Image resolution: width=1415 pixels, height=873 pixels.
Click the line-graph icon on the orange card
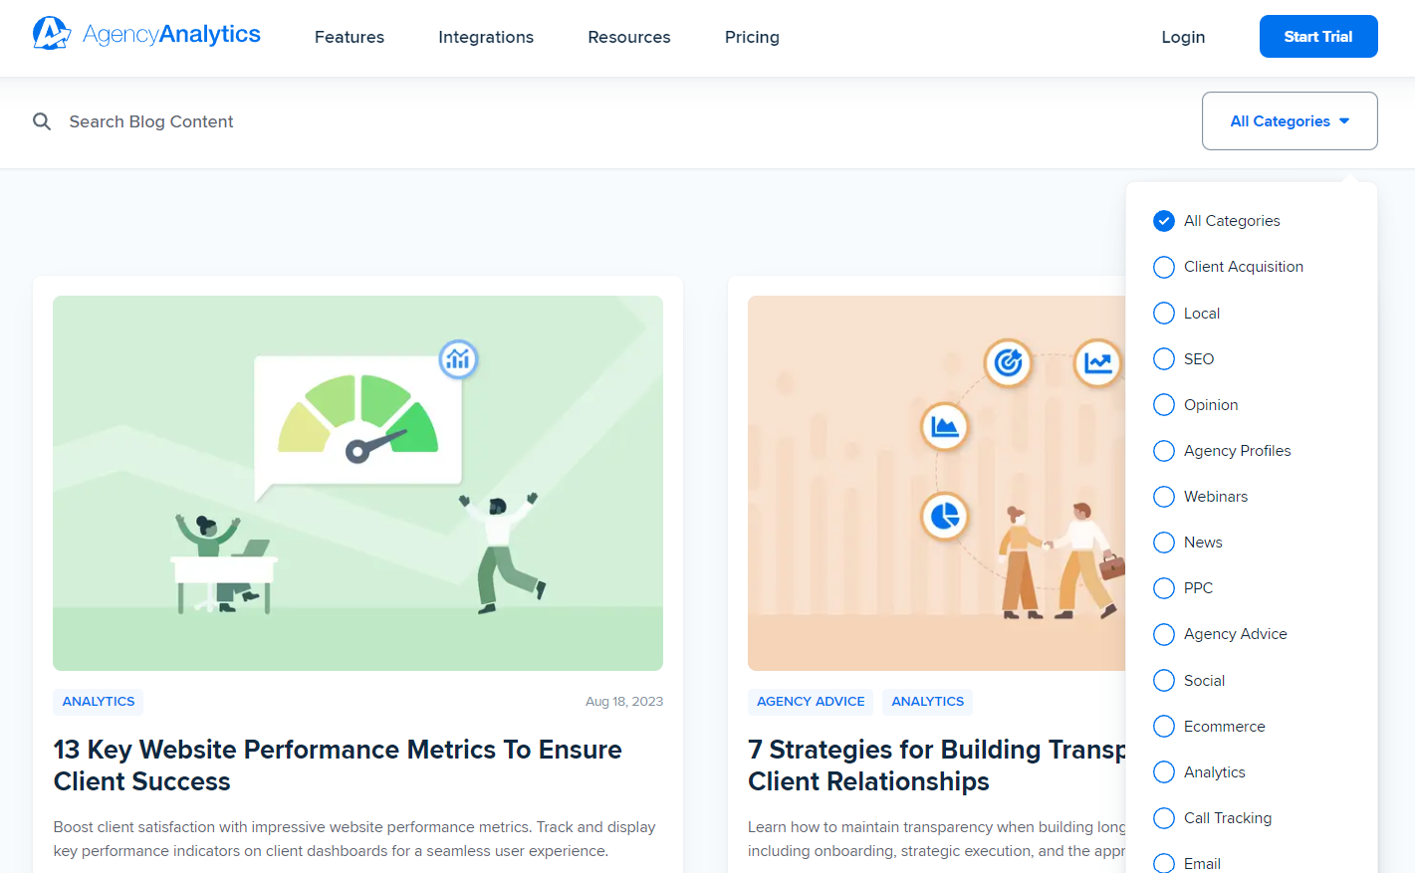click(1097, 363)
